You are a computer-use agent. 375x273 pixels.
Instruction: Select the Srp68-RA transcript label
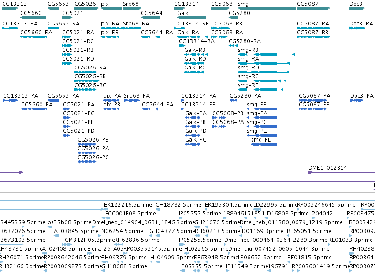pyautogui.click(x=136, y=24)
